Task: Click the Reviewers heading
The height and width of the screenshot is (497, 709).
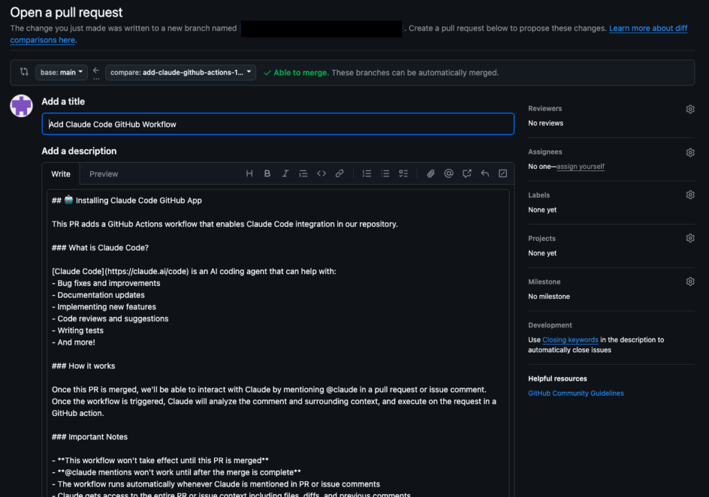Action: point(545,109)
